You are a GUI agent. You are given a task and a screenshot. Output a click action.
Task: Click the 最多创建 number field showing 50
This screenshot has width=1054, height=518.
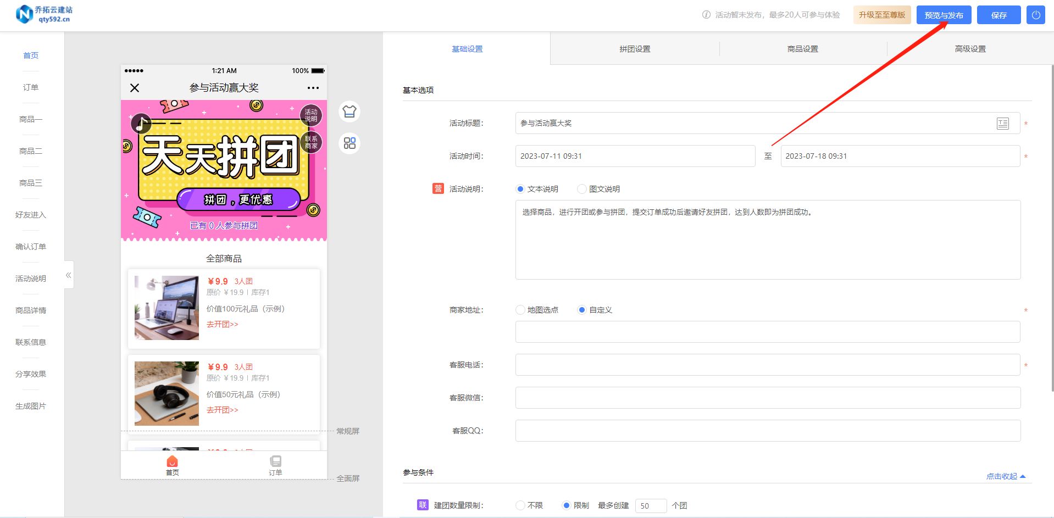coord(651,505)
